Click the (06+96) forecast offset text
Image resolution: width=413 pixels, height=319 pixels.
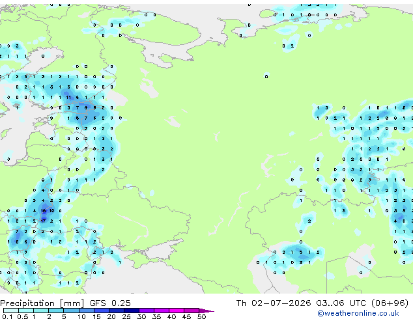(x=390, y=303)
